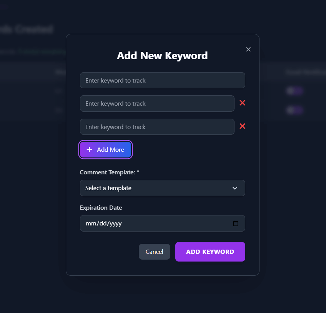Viewport: 326px width, 313px height.
Task: Close the Add New Keyword dialog
Action: click(x=248, y=49)
